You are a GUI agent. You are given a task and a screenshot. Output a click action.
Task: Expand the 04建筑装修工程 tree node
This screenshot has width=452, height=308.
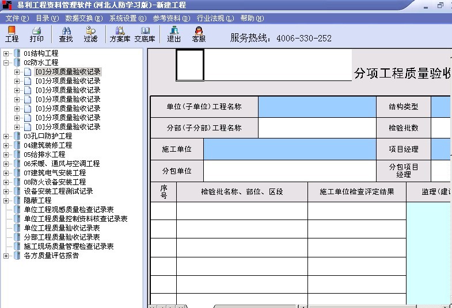pyautogui.click(x=6, y=145)
